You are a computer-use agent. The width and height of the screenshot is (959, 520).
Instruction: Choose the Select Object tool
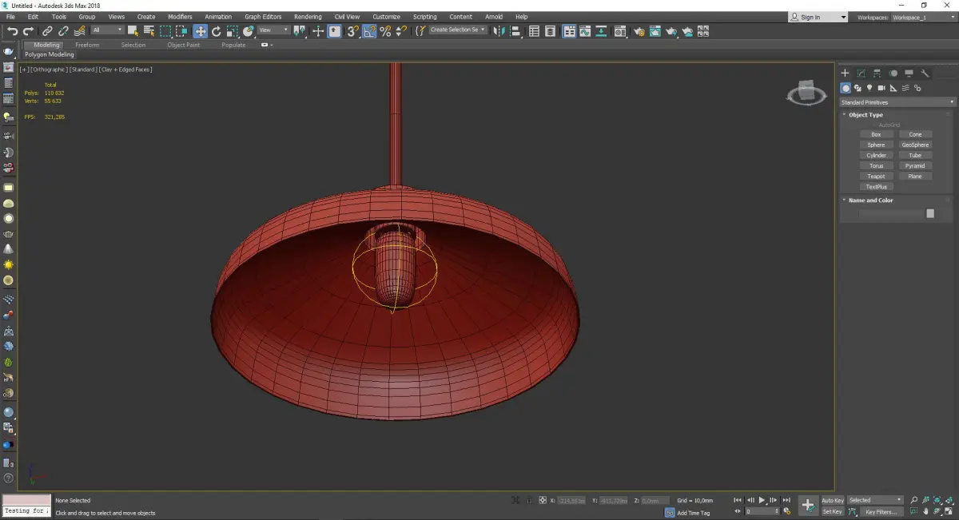click(x=133, y=31)
